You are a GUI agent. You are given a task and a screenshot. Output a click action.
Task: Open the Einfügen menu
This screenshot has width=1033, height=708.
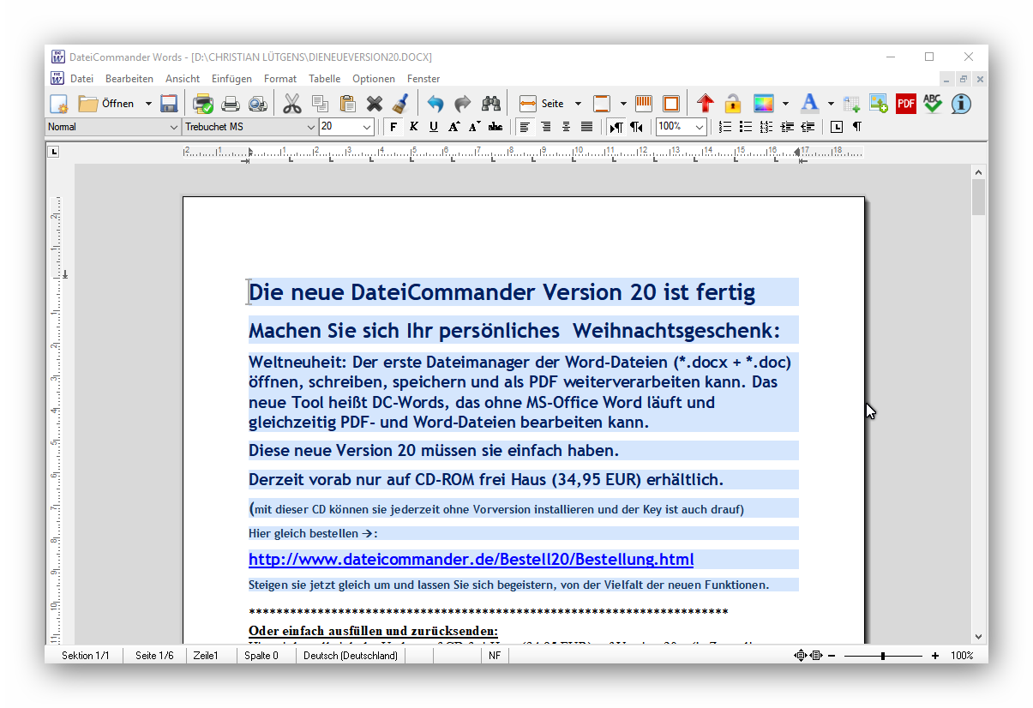pos(231,79)
